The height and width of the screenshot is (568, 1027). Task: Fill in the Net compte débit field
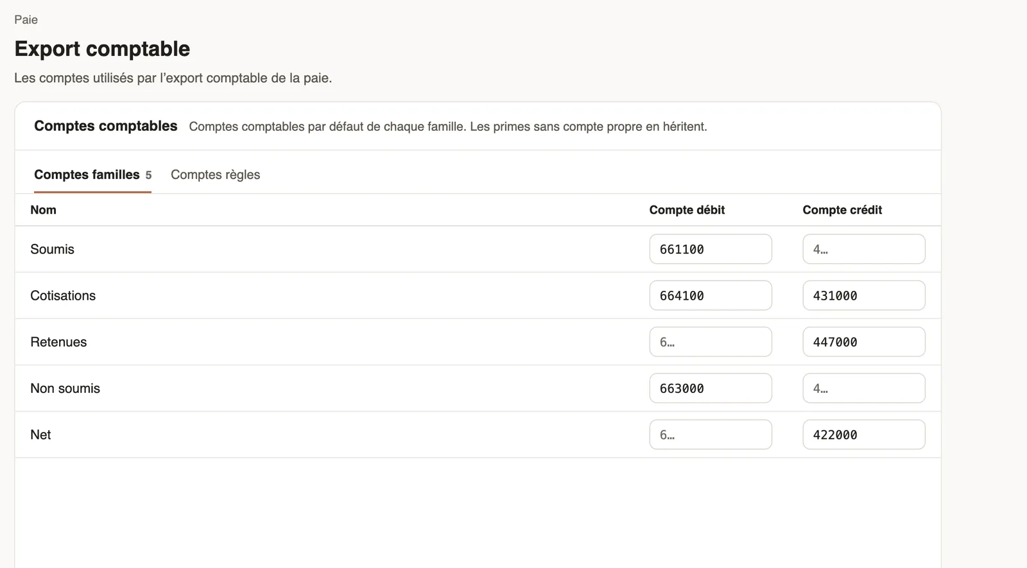click(711, 435)
